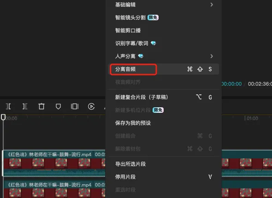Click the freeze frame toolbar icon
This screenshot has height=198, width=272.
(75, 106)
